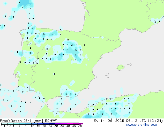Click the over-50 arrow tip of legend

click(82, 124)
